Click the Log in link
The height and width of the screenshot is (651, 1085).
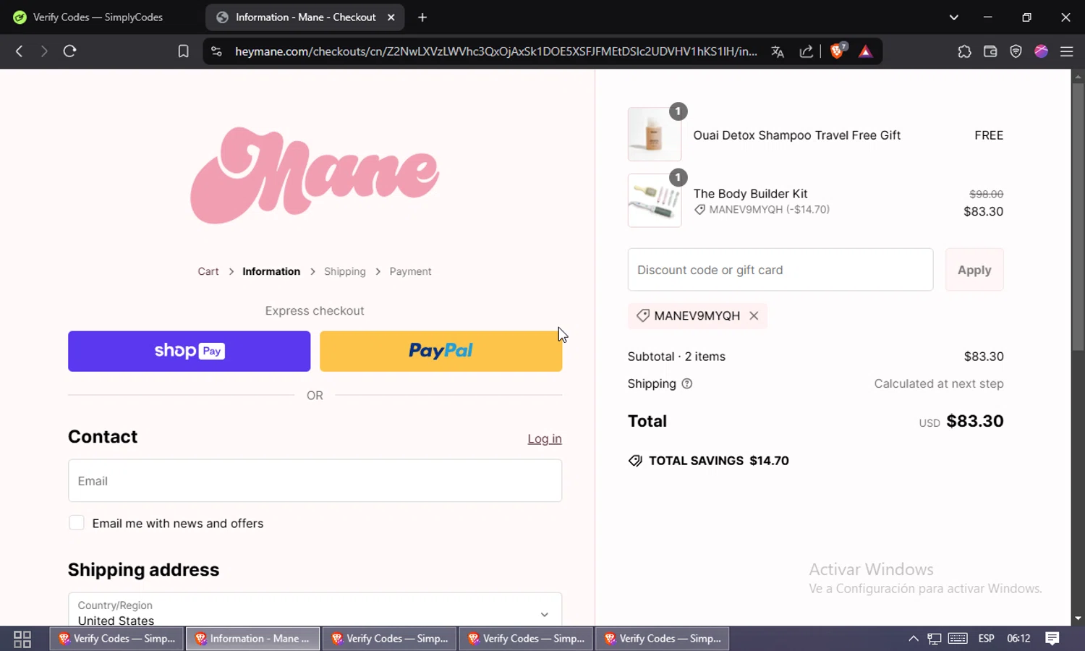point(545,438)
